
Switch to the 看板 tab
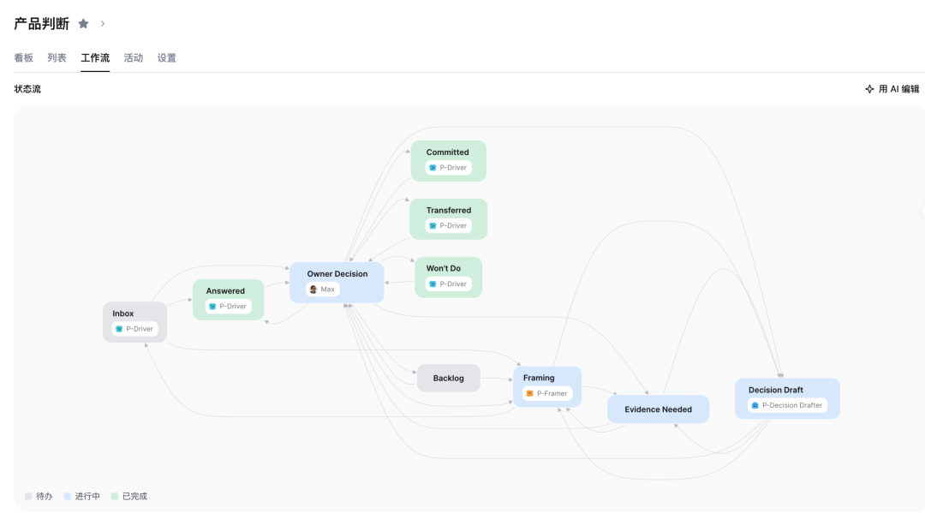click(x=24, y=57)
